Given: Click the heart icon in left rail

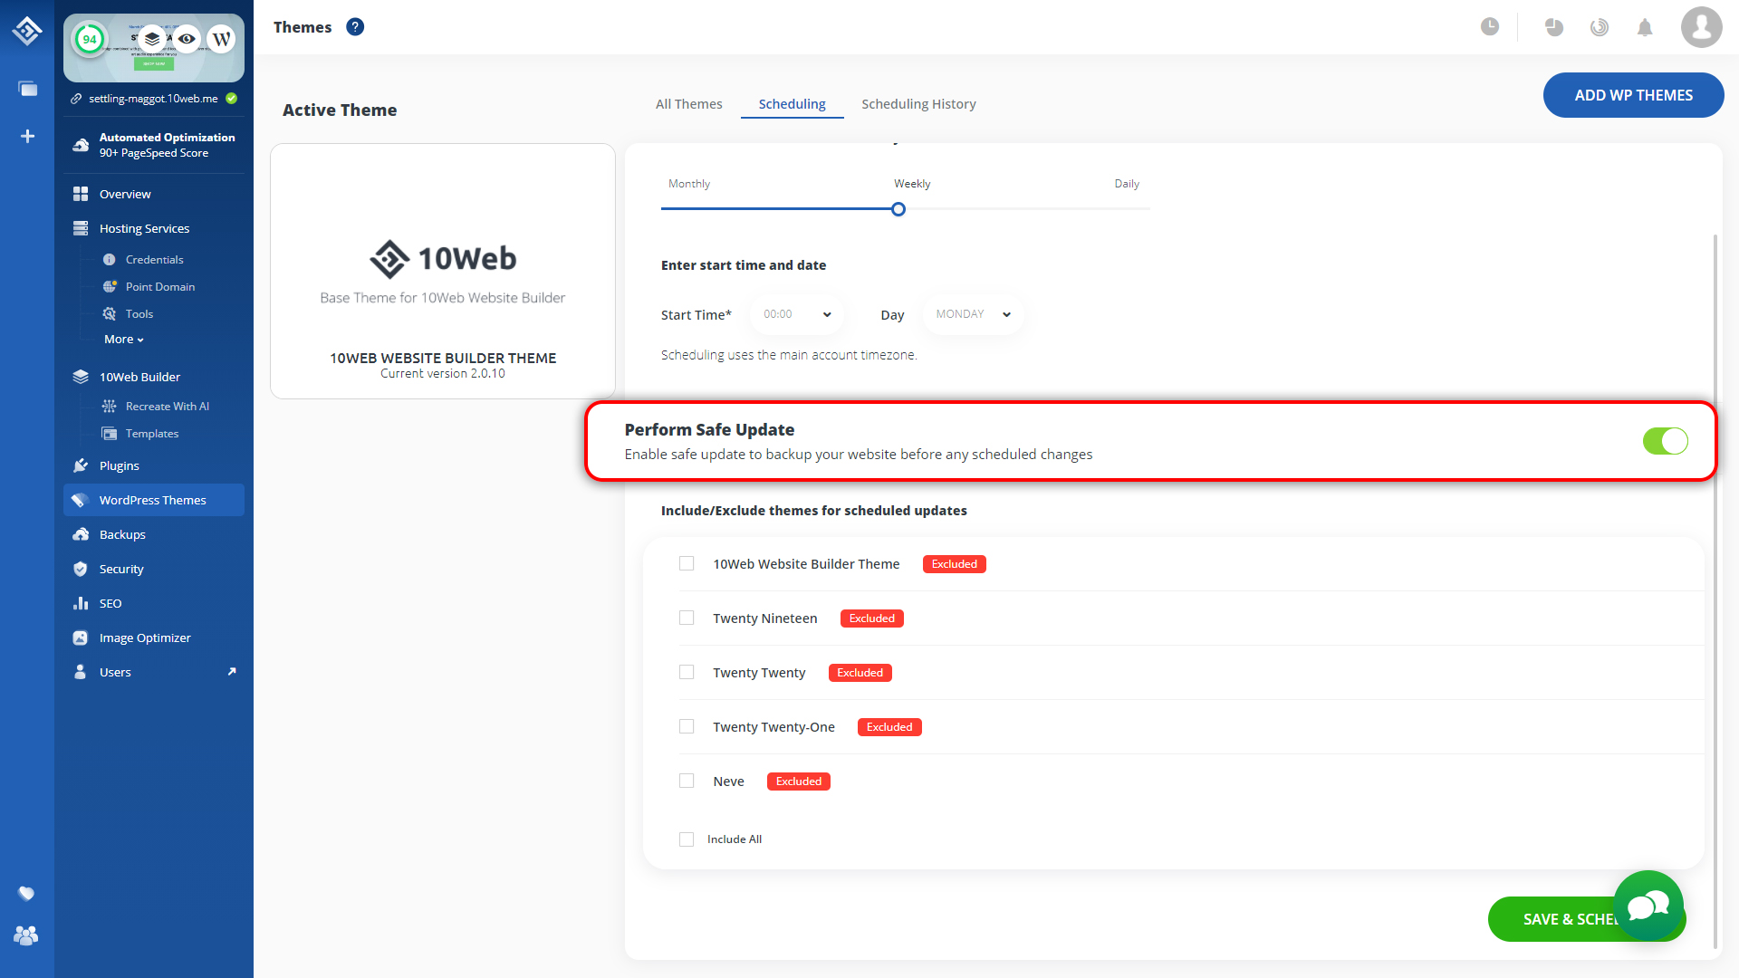Looking at the screenshot, I should [x=26, y=894].
